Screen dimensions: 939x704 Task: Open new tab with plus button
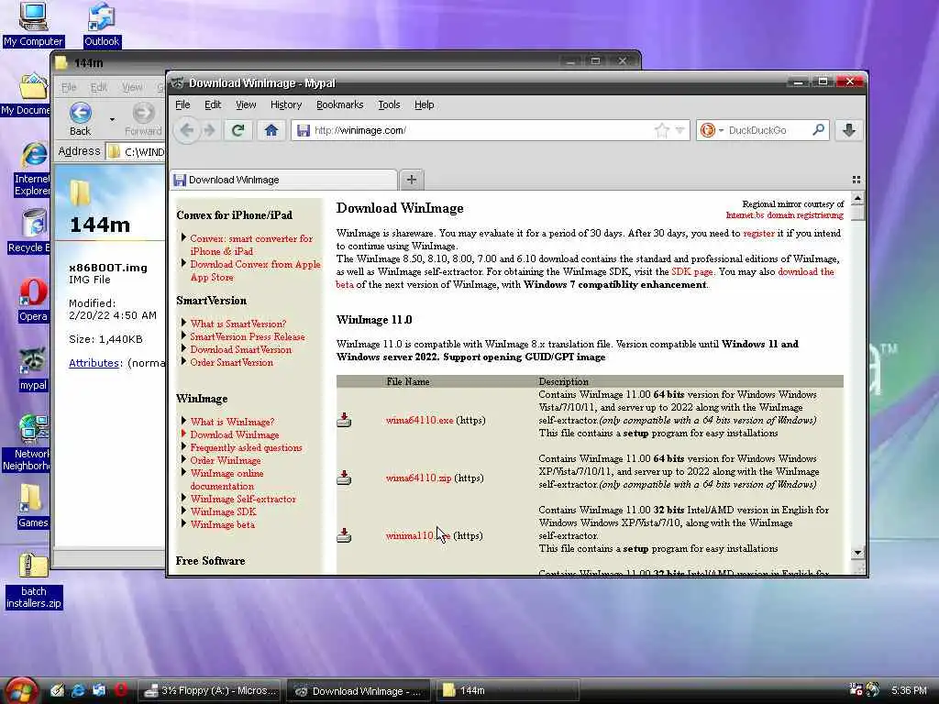tap(412, 180)
